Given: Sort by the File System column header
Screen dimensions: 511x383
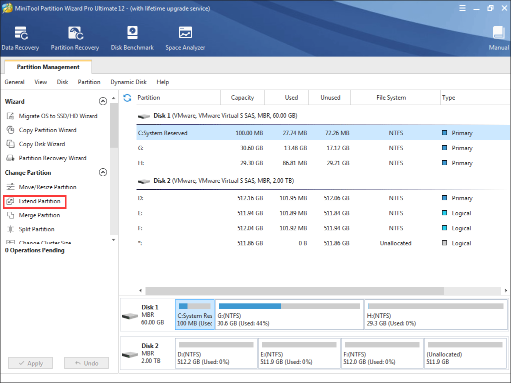Looking at the screenshot, I should click(x=395, y=98).
